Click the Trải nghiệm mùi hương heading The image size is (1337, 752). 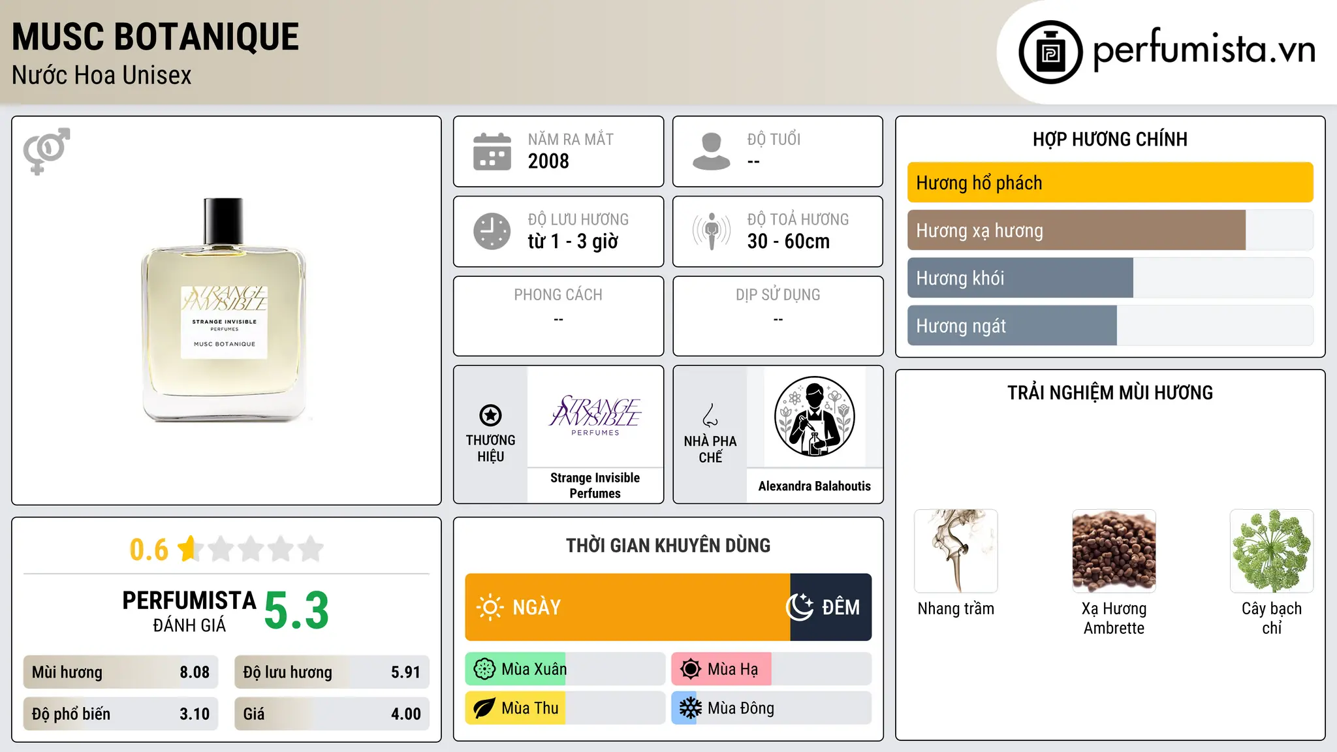pos(1110,392)
